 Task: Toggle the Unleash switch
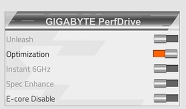tap(166, 39)
